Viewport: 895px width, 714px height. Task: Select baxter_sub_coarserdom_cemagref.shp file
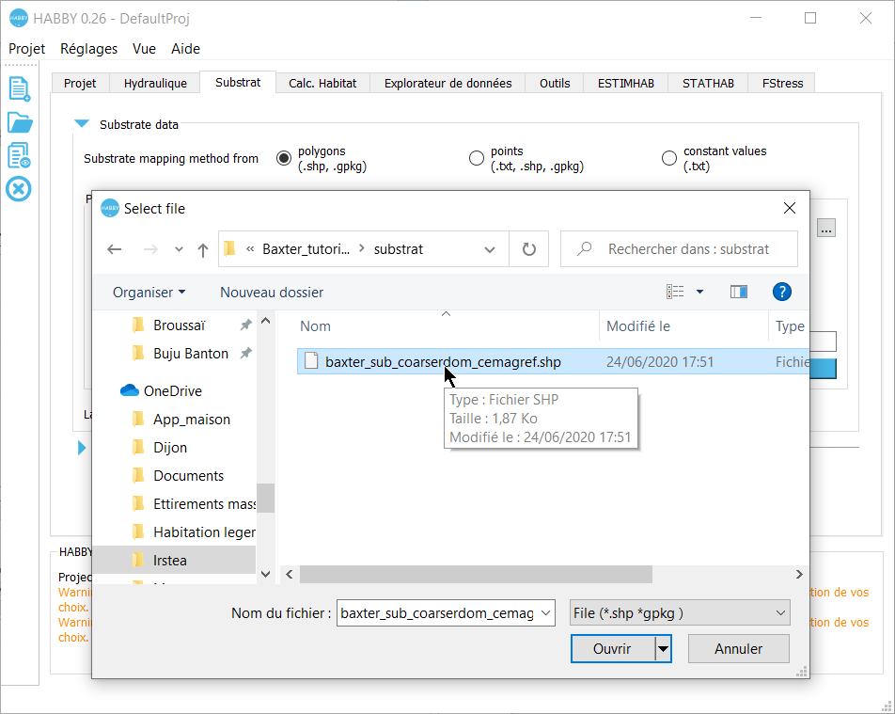[442, 361]
